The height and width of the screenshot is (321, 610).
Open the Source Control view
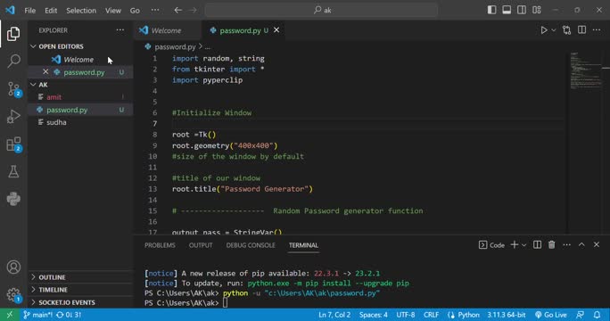[x=13, y=89]
